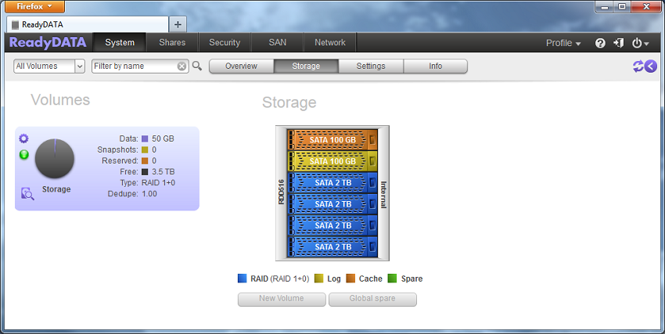Click the purple collapse panel arrow icon
Screen dimensions: 665x334
point(651,66)
